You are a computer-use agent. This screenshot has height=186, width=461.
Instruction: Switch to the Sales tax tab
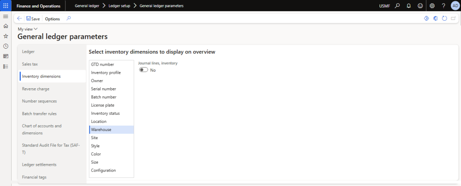pos(30,64)
